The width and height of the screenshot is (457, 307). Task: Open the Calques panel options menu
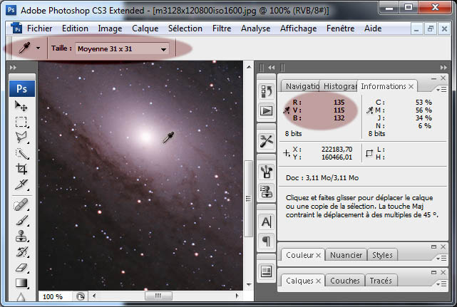(x=442, y=283)
